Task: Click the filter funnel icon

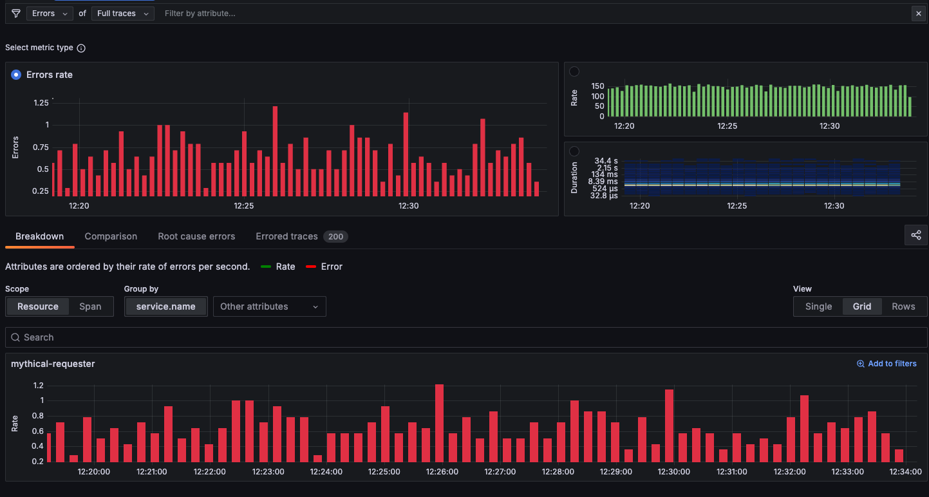Action: (x=15, y=13)
